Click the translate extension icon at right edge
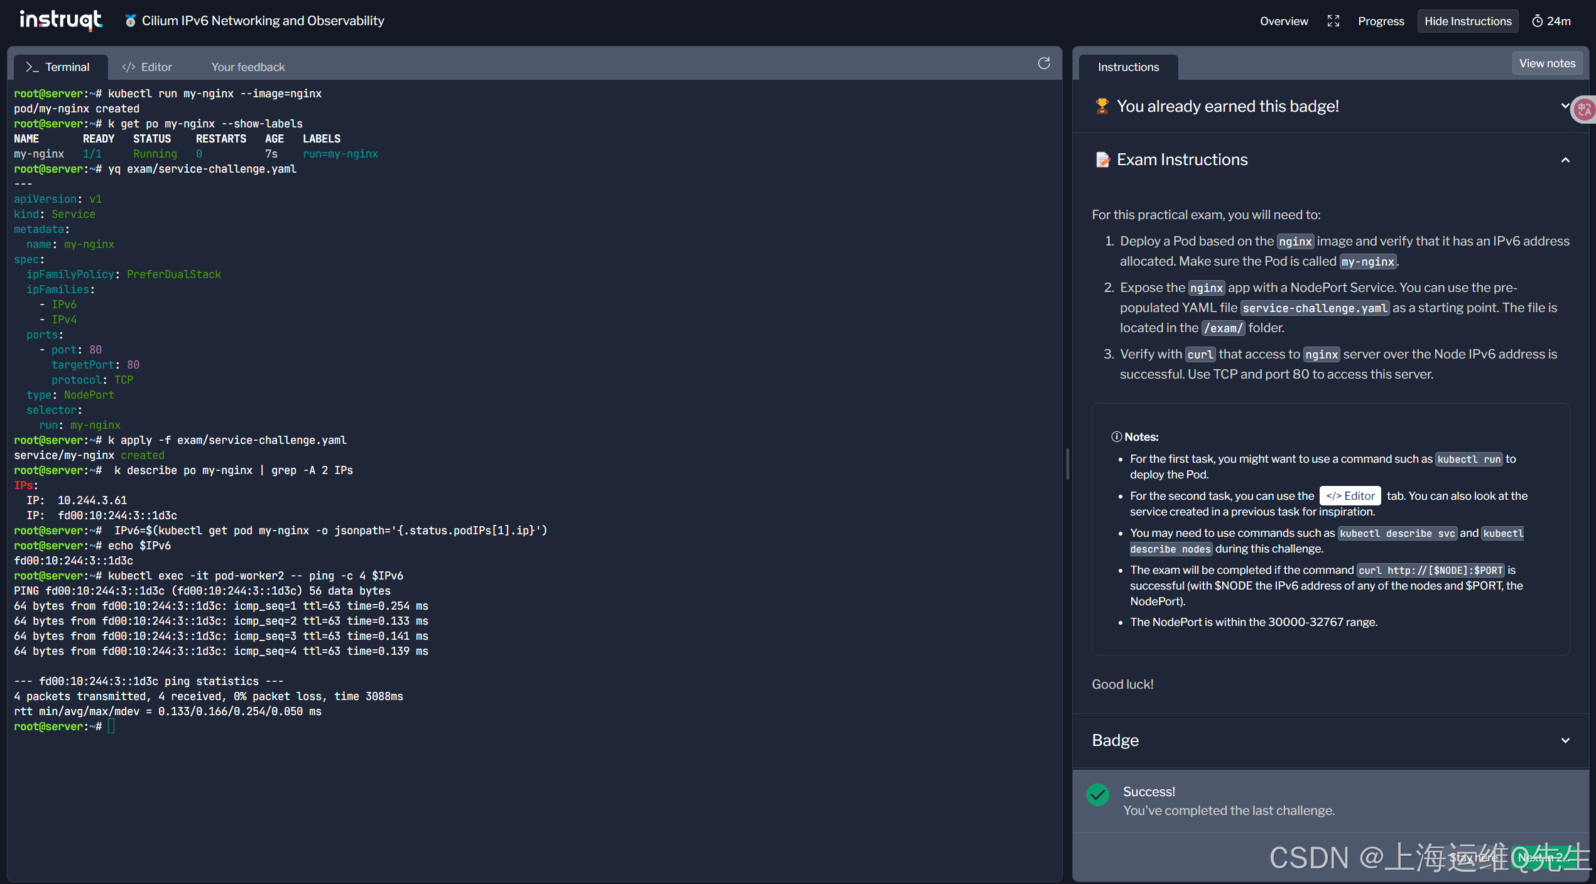This screenshot has width=1596, height=884. 1585,110
